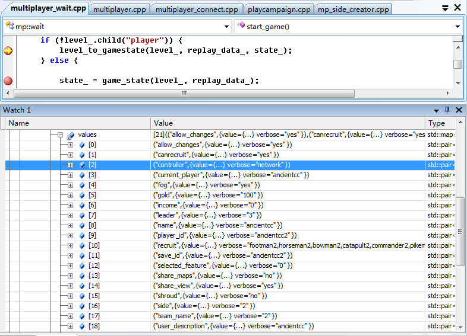Expand the [5] gold entry
Viewport: 467px width, 336px height.
click(70, 196)
